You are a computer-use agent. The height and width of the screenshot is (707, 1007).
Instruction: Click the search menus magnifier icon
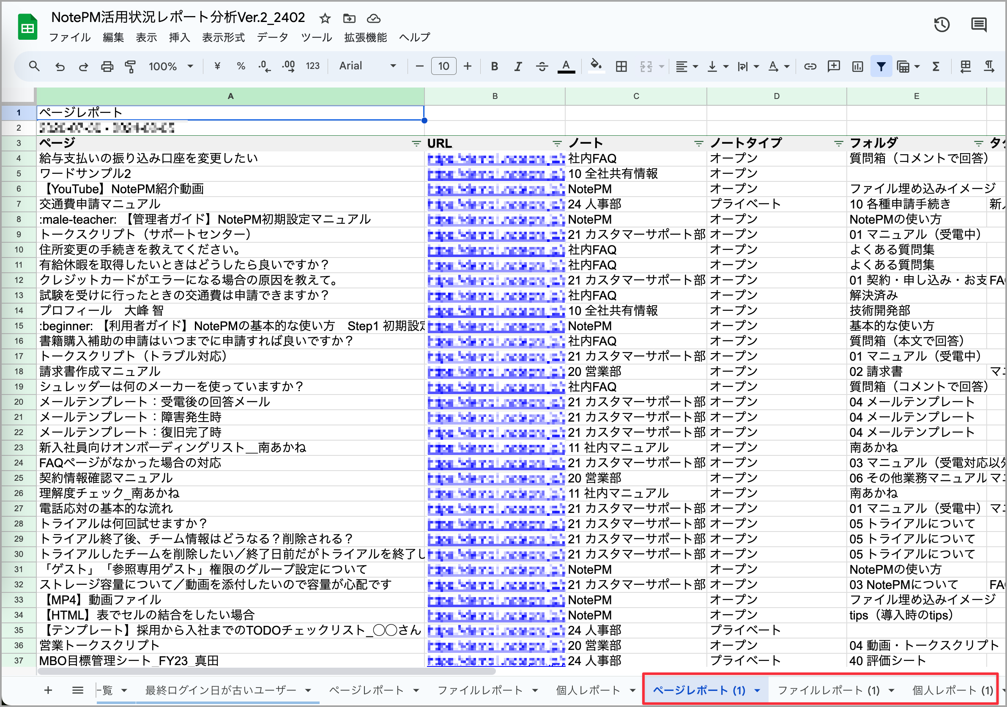pyautogui.click(x=34, y=66)
